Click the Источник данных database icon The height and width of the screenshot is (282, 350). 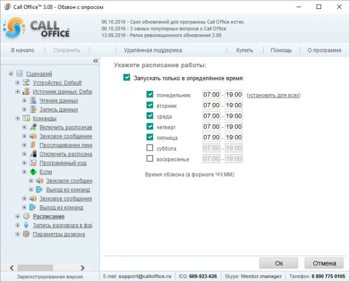(x=26, y=91)
